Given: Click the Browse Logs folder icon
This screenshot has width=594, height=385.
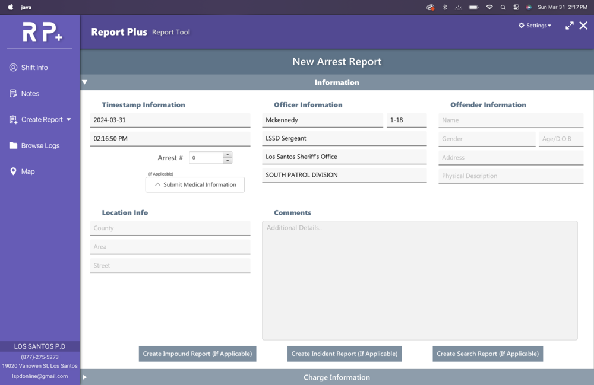Looking at the screenshot, I should 13,146.
